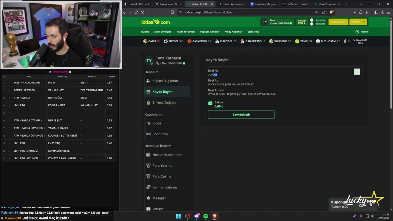Open Brave Shields lion icon

point(331,12)
